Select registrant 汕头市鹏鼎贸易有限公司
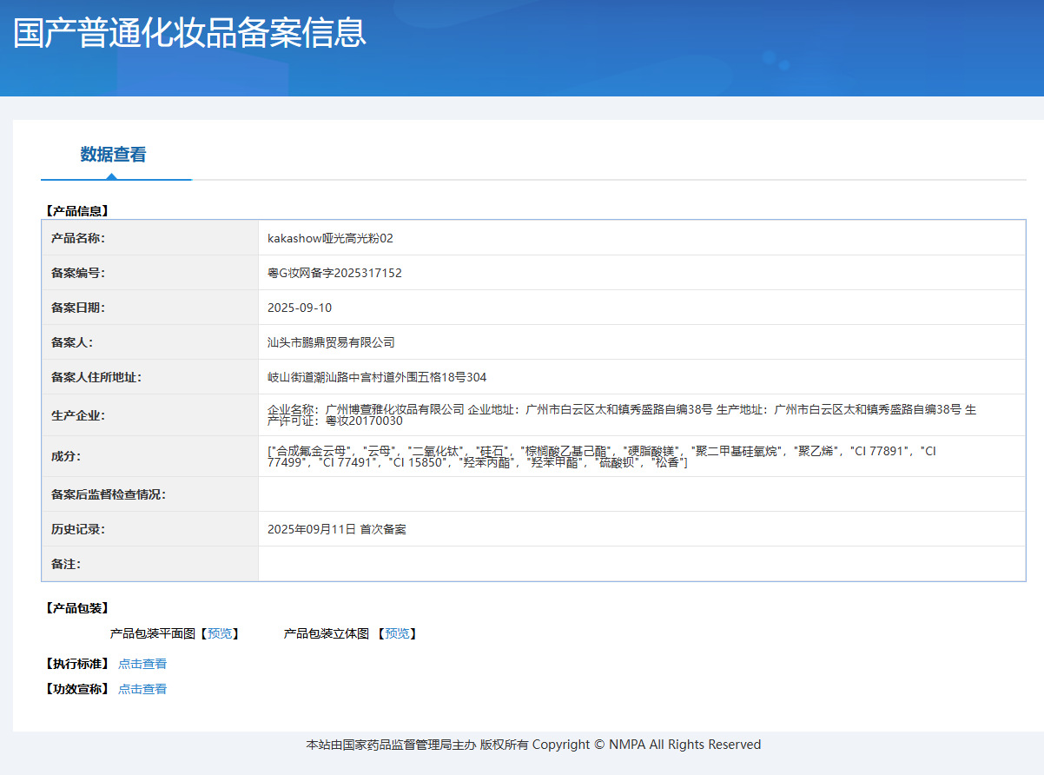Viewport: 1044px width, 775px height. tap(331, 342)
